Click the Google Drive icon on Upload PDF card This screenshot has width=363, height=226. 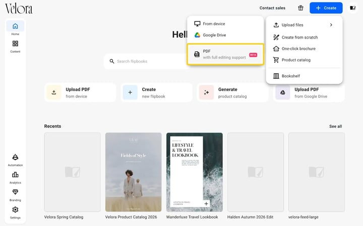point(283,92)
